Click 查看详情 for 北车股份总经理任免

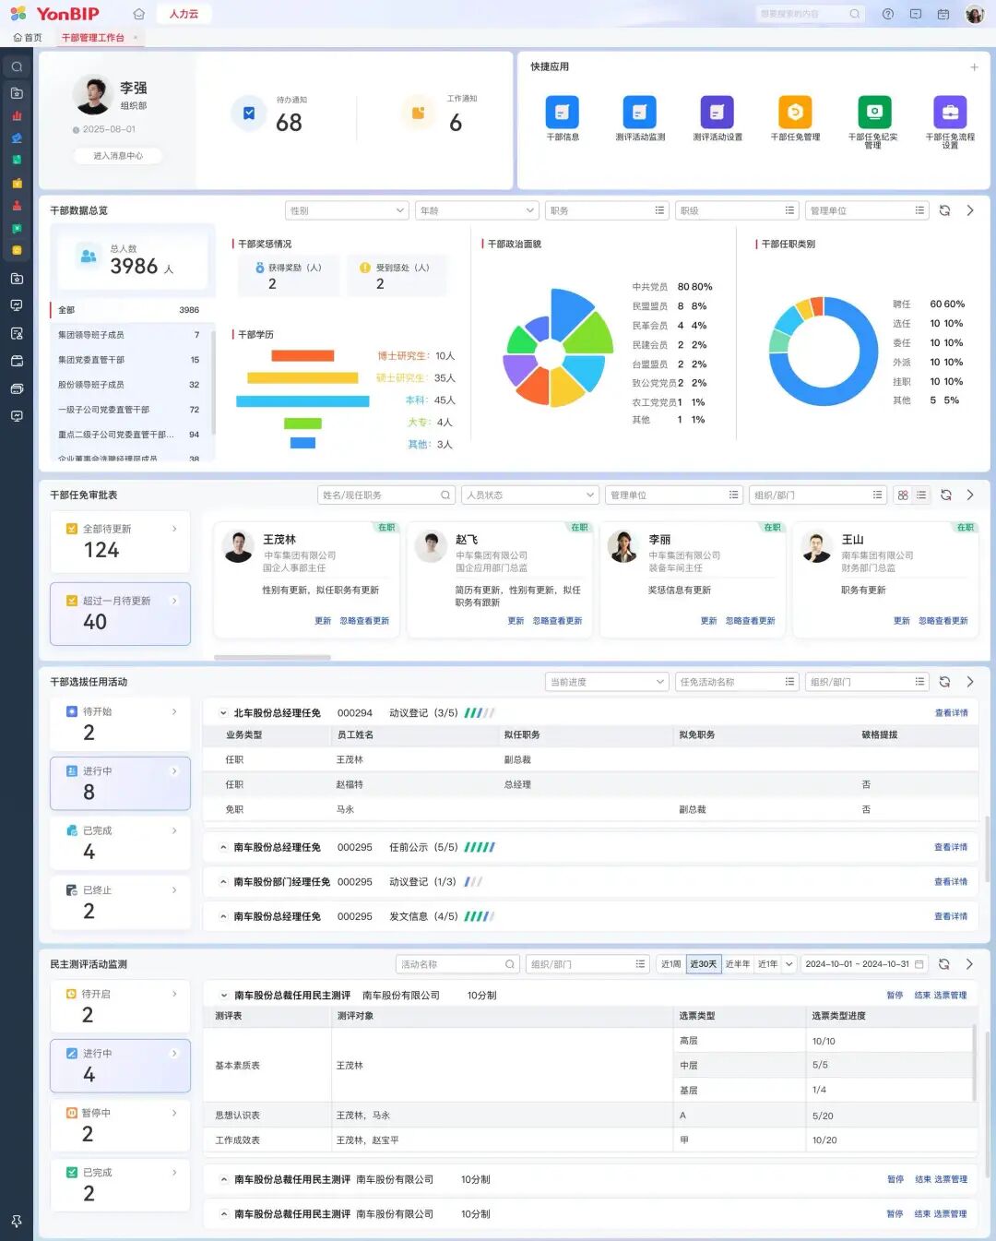coord(951,713)
